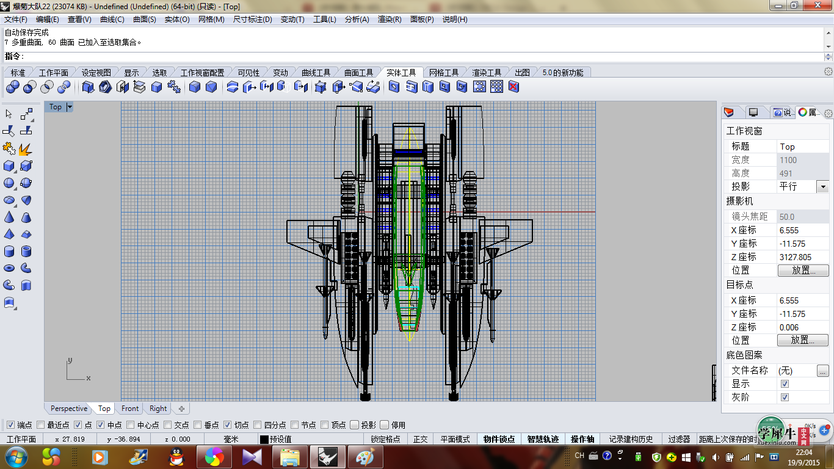This screenshot has width=834, height=469.
Task: Open the 文件(F) menu
Action: tap(16, 20)
